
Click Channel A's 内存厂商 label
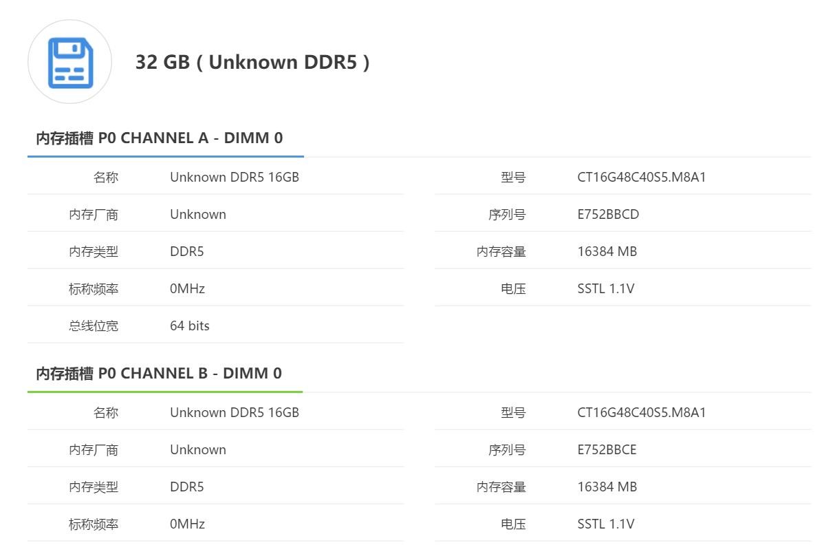pos(94,214)
